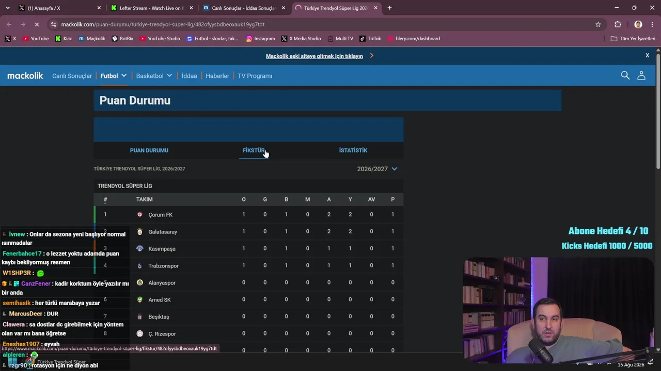The height and width of the screenshot is (371, 661).
Task: Open the Multi TV bookmark
Action: point(340,39)
